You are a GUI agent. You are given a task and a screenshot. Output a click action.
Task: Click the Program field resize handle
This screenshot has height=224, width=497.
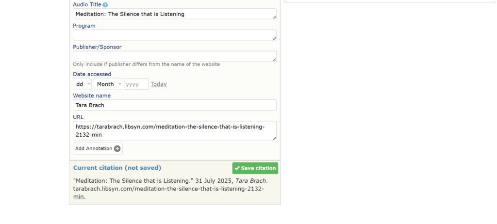click(x=274, y=38)
